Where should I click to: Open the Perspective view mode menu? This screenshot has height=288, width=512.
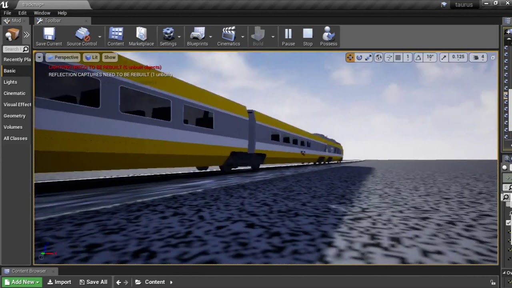62,58
